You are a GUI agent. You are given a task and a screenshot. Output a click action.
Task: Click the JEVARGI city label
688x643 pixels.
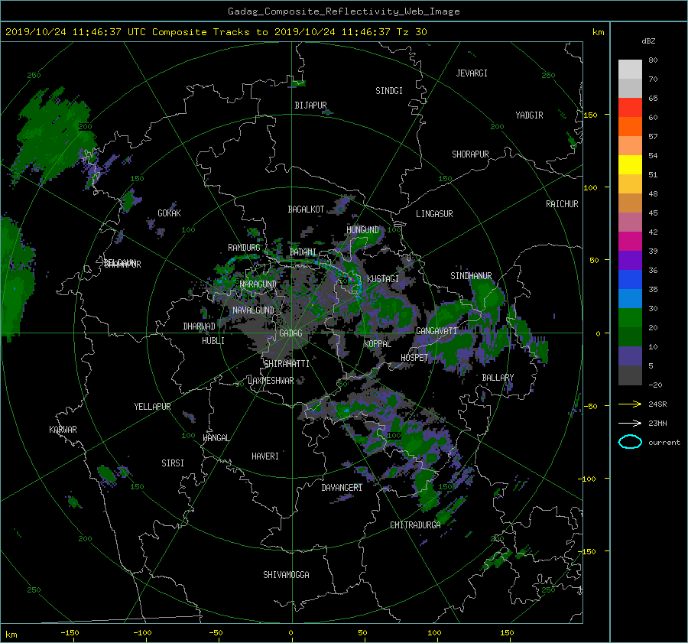click(x=472, y=73)
